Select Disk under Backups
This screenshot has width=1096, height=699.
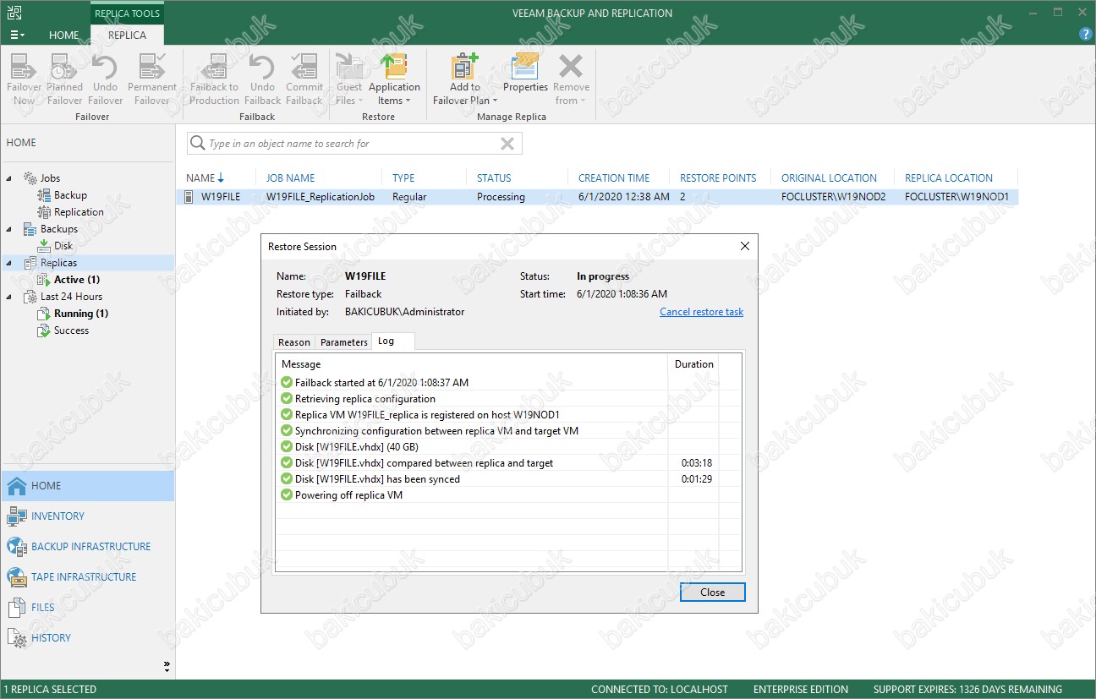63,246
